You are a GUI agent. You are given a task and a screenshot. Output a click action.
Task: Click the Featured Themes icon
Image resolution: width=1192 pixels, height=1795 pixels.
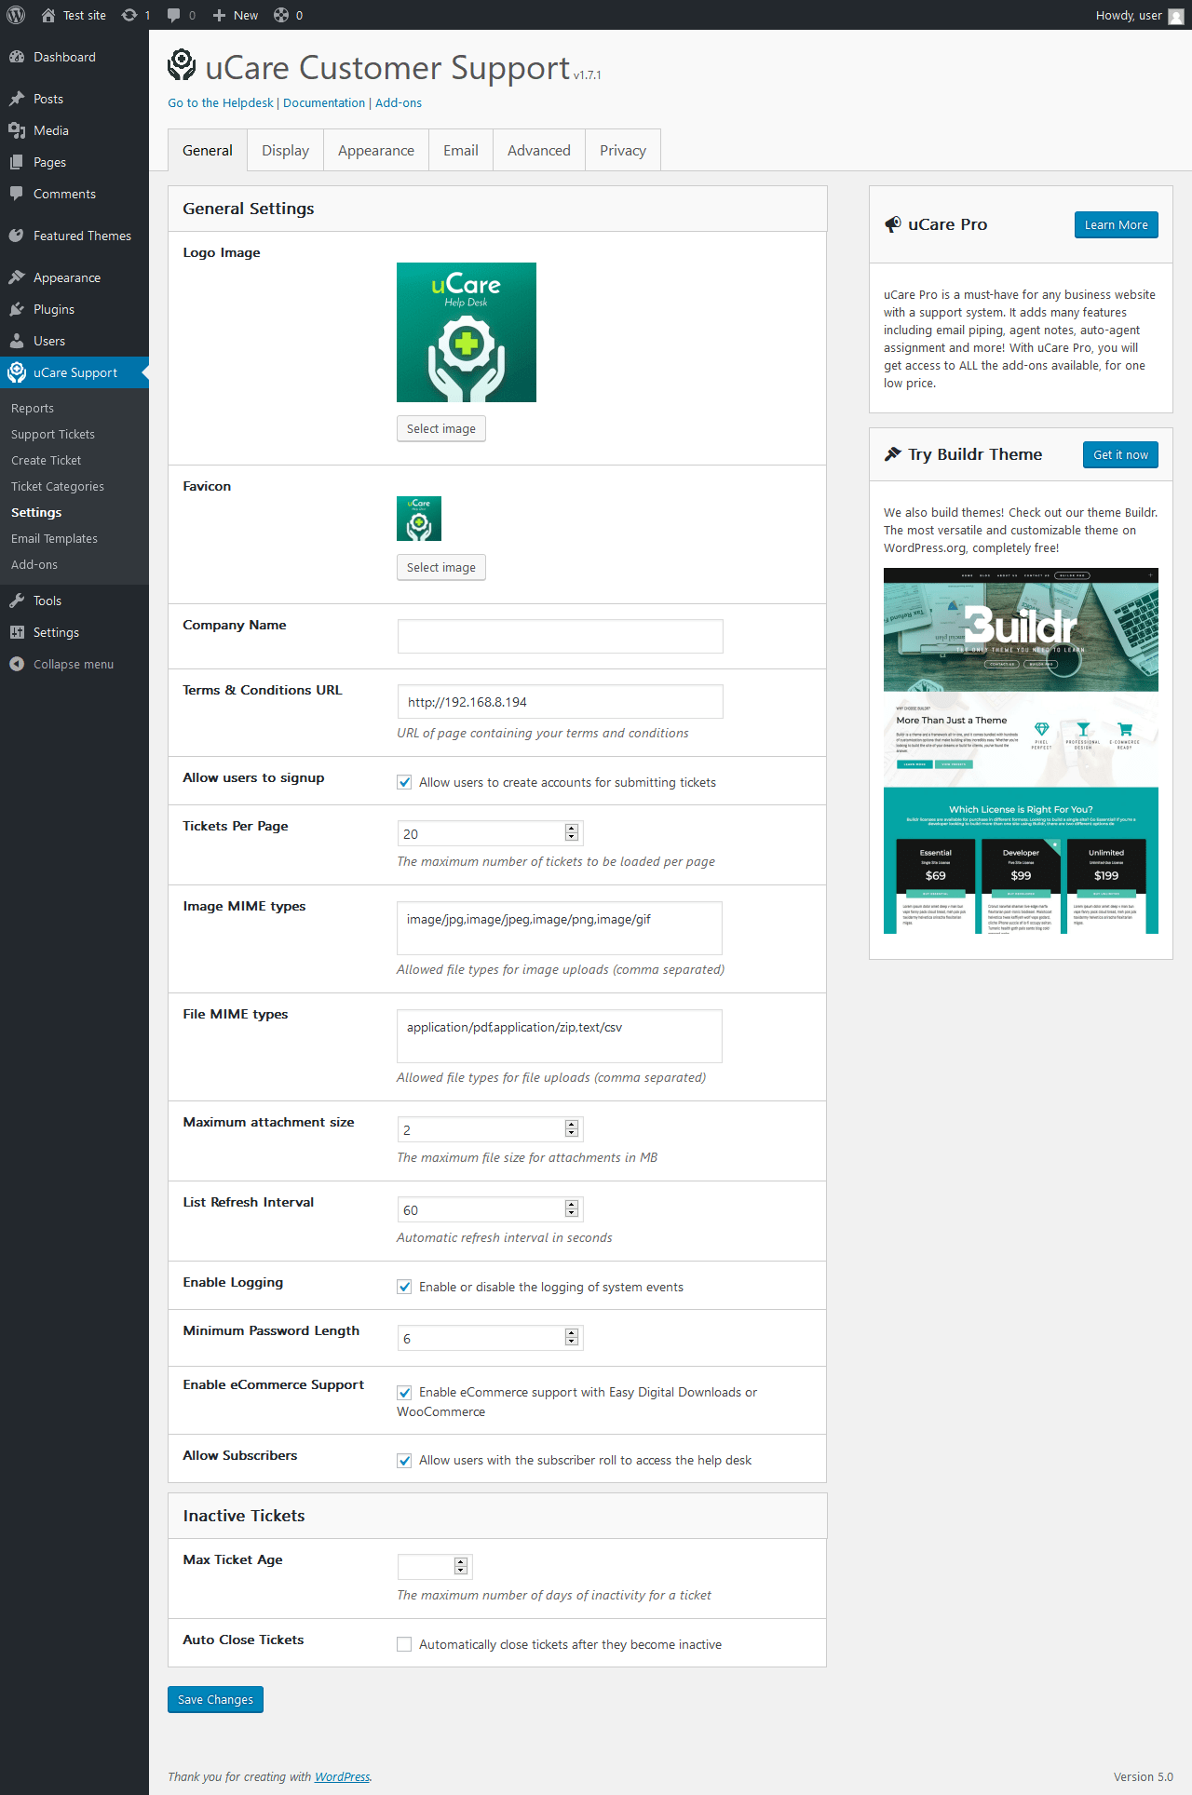[17, 236]
